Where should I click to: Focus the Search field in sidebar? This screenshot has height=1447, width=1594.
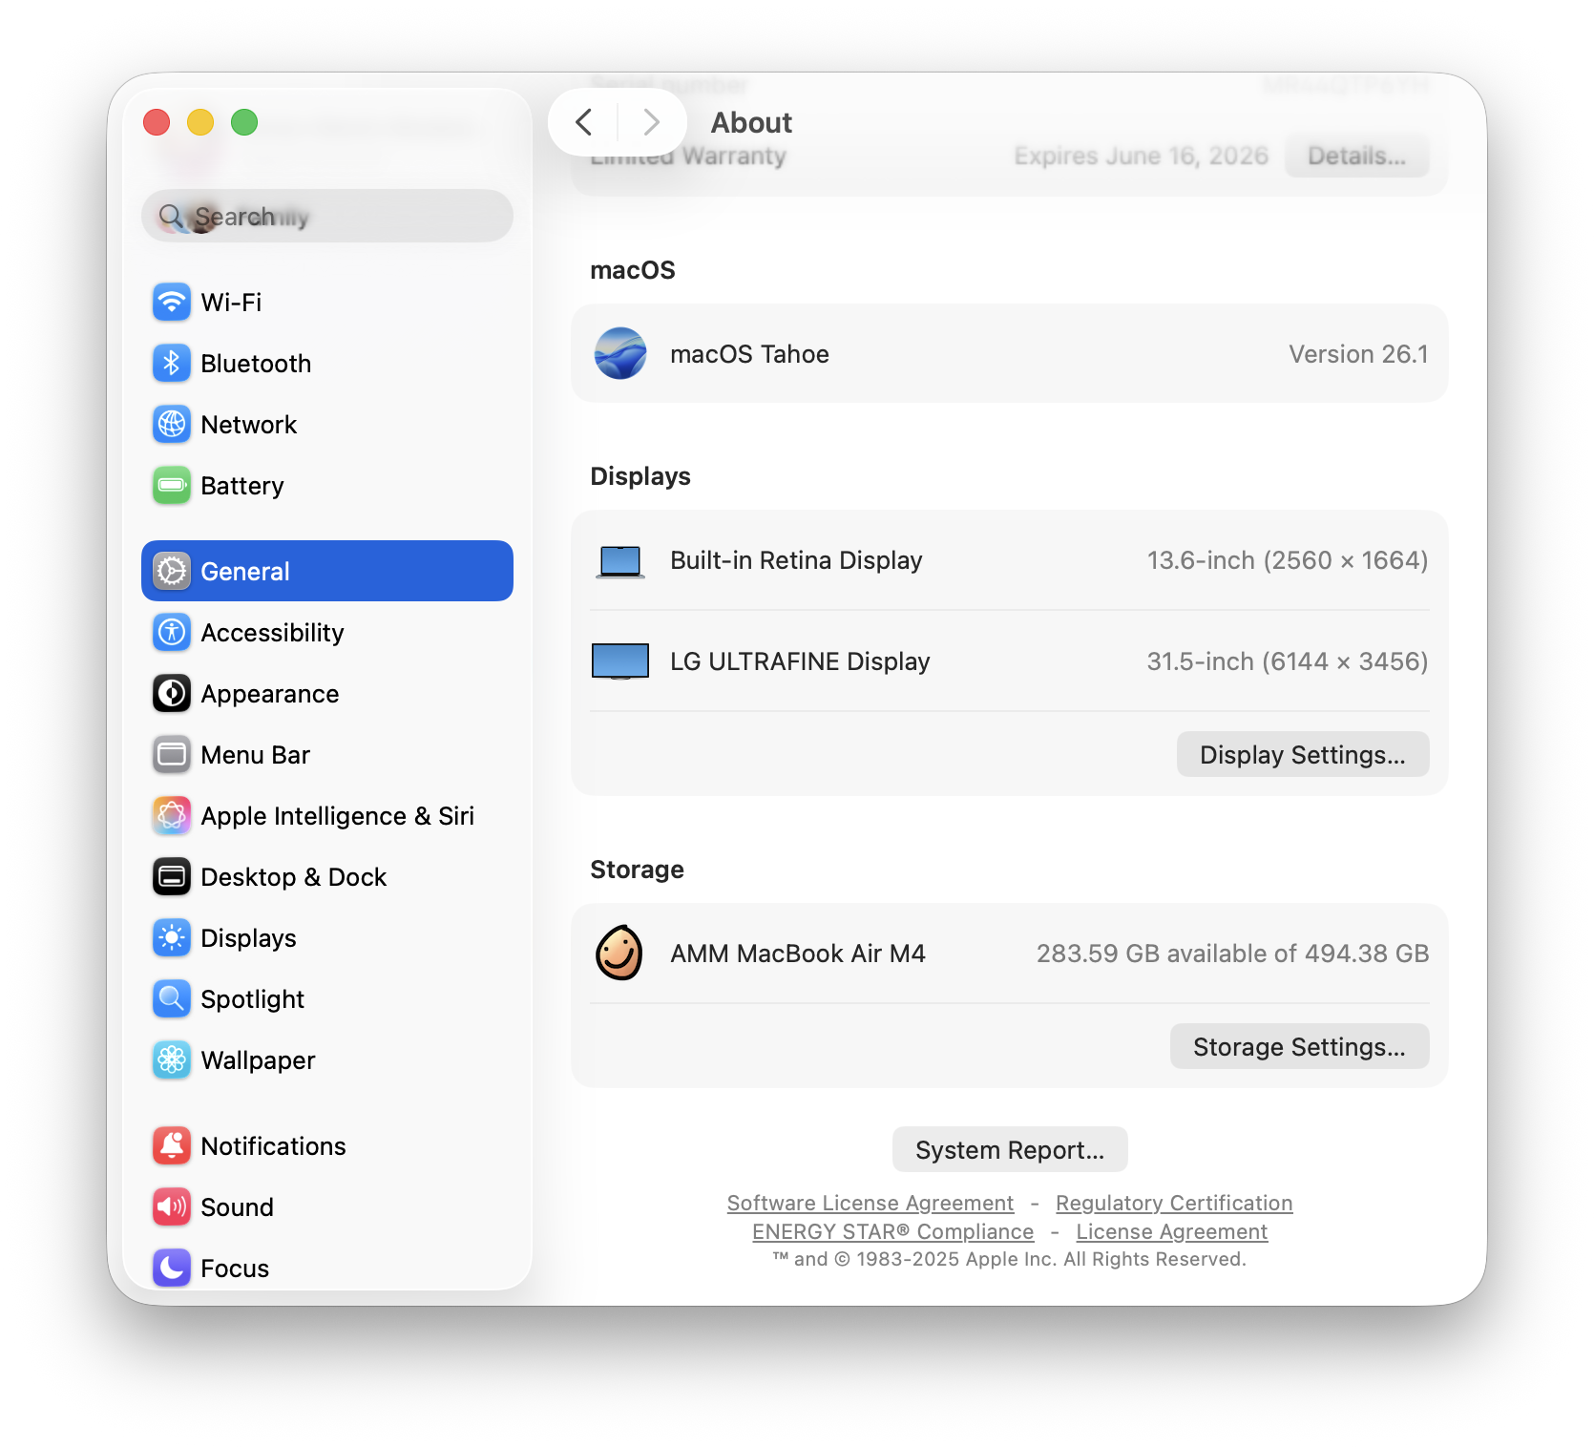tap(327, 216)
